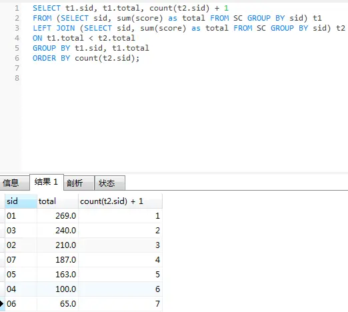The width and height of the screenshot is (348, 312).
Task: Click total value 65.0
Action: click(57, 304)
